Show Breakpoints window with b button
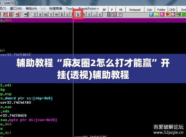 point(84,14)
